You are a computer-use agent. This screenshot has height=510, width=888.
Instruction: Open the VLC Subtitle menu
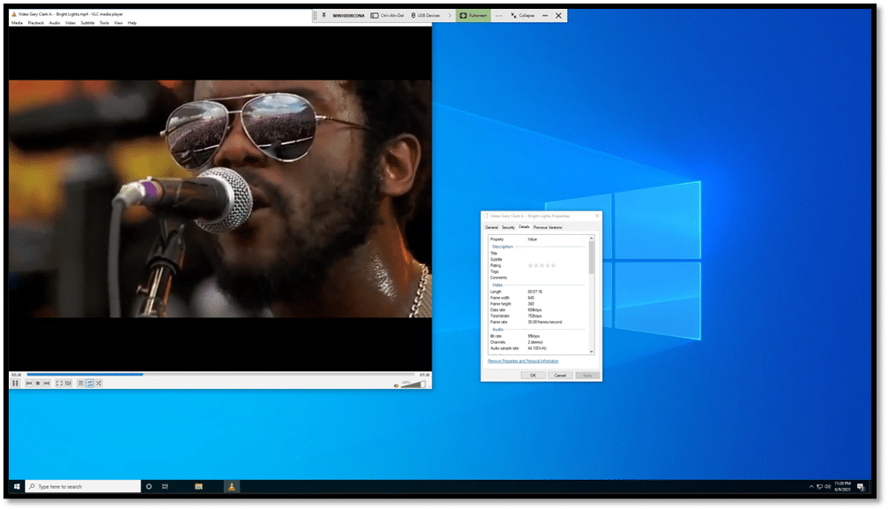[x=88, y=23]
